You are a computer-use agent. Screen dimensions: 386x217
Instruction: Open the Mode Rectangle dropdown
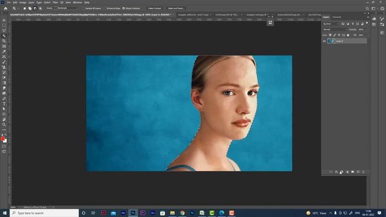click(67, 8)
